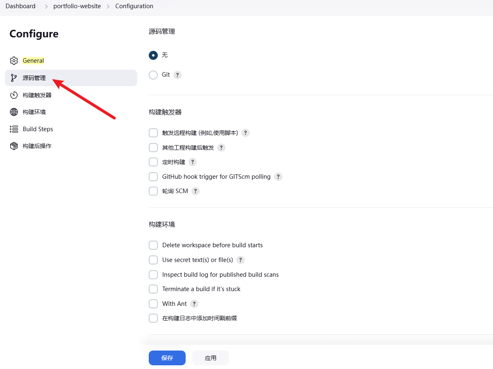The width and height of the screenshot is (493, 369).
Task: Open the Build Steps section
Action: [x=38, y=129]
